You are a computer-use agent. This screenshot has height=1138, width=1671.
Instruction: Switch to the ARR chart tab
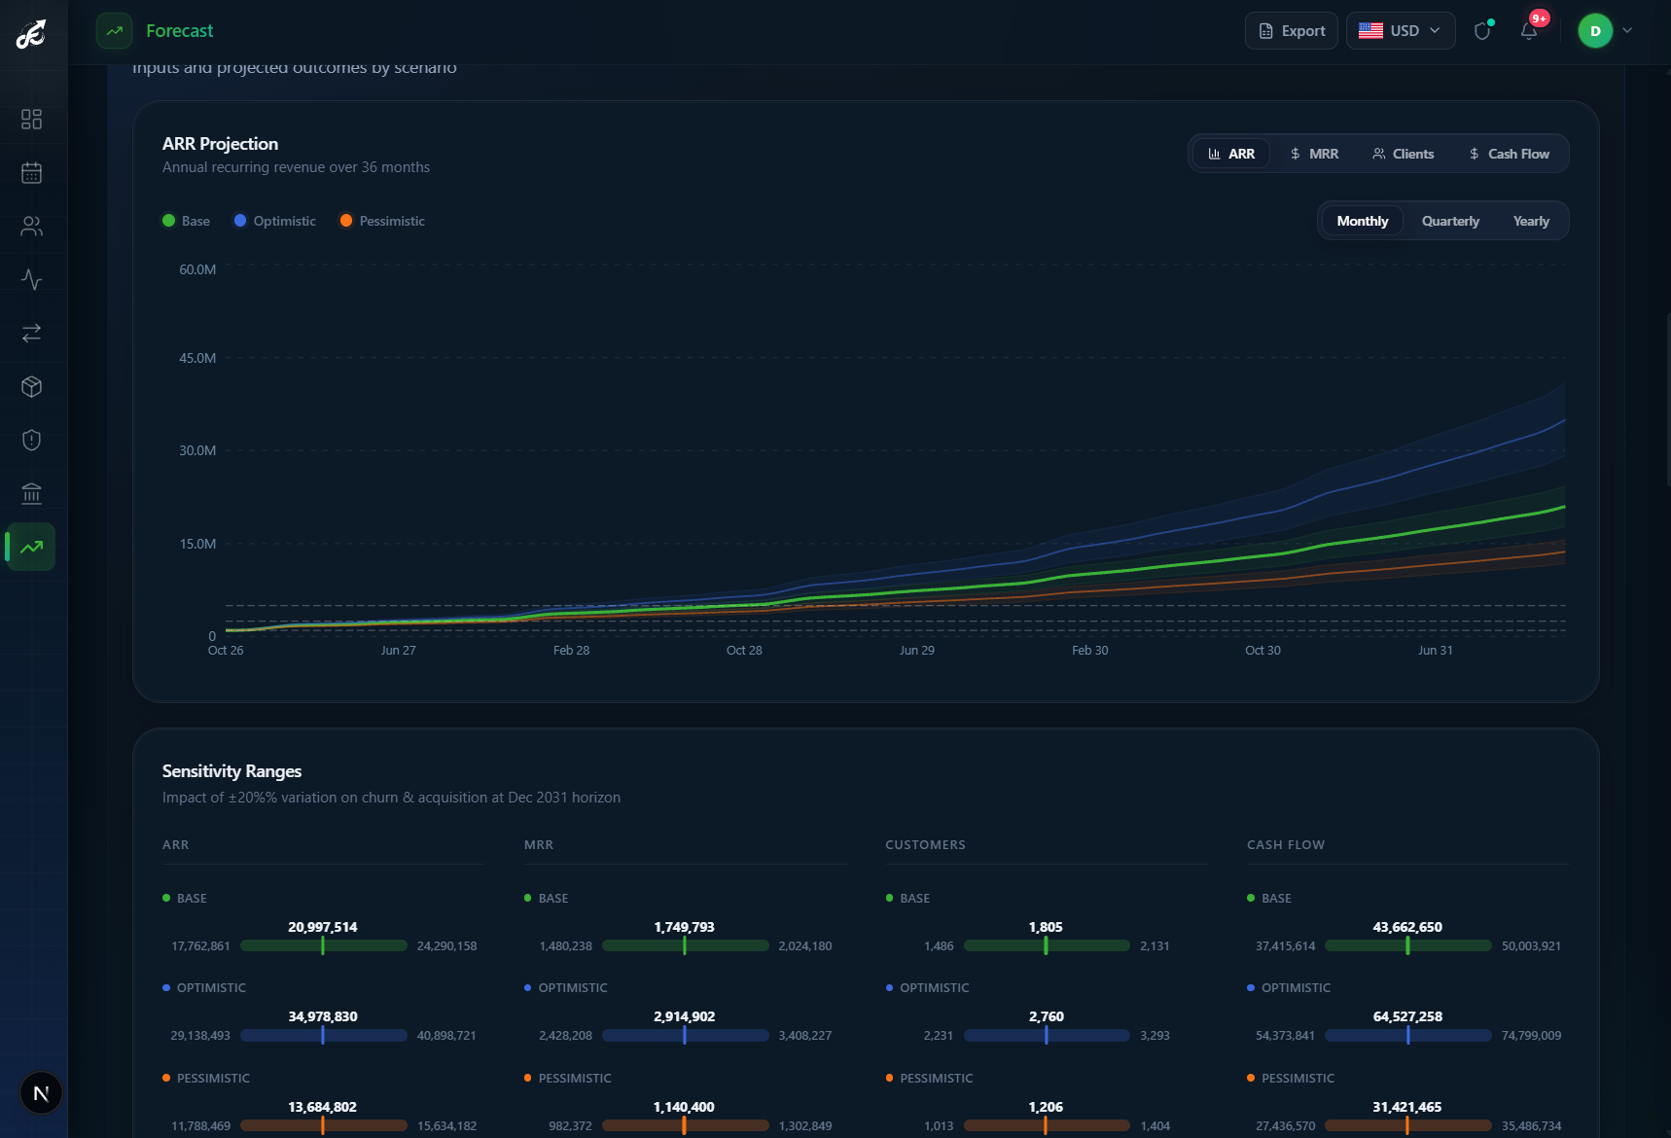(x=1231, y=154)
